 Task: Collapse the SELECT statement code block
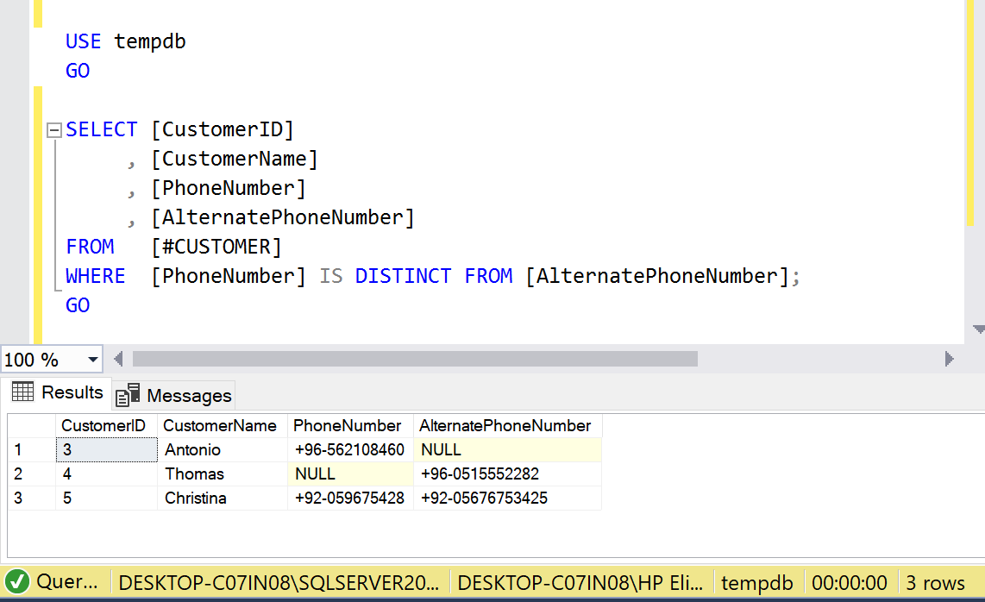(54, 130)
